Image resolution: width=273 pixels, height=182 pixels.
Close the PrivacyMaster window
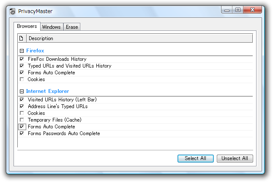[252, 10]
